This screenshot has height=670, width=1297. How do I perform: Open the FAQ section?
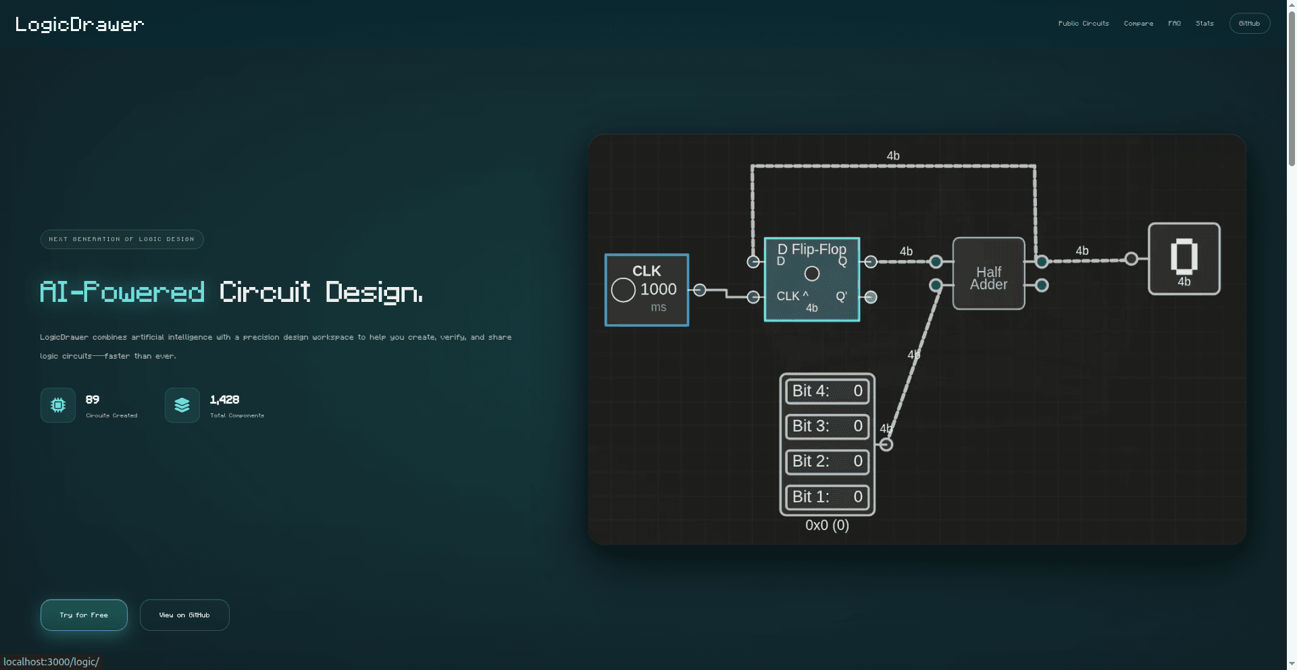[1174, 23]
